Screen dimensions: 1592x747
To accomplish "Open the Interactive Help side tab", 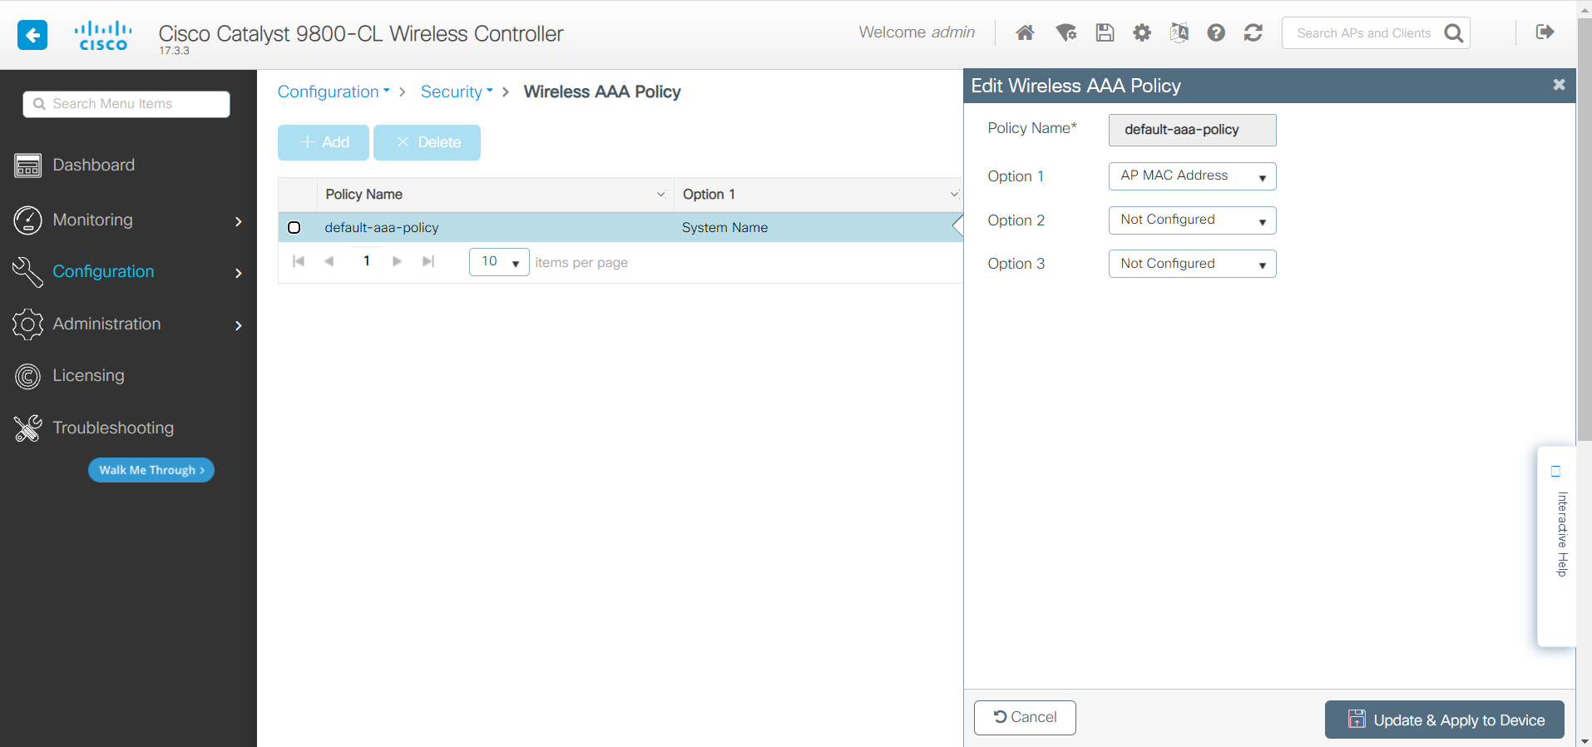I will (1556, 547).
